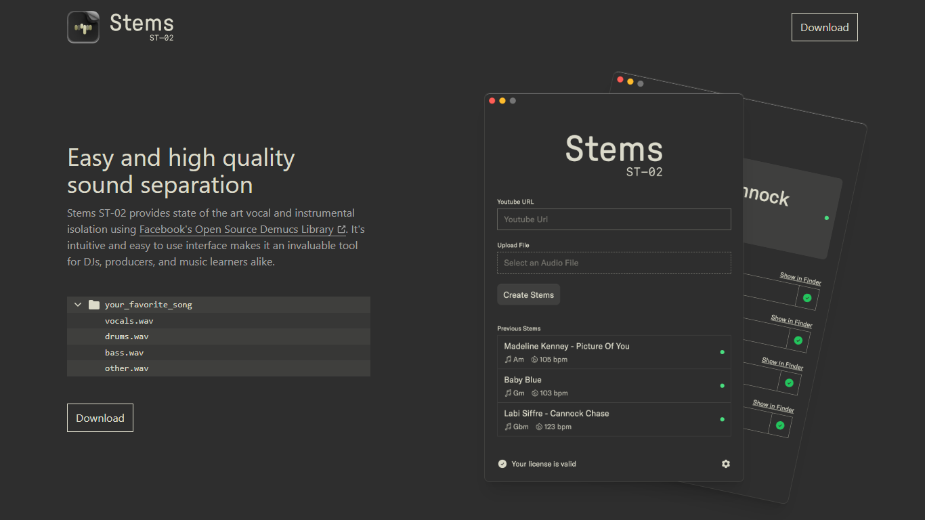Click the yellow minimize dot of front Stems window
This screenshot has width=925, height=520.
coord(502,101)
